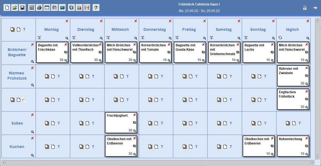Click T text icon in Freitag Süßes cell
This screenshot has height=166, width=321.
(196, 123)
